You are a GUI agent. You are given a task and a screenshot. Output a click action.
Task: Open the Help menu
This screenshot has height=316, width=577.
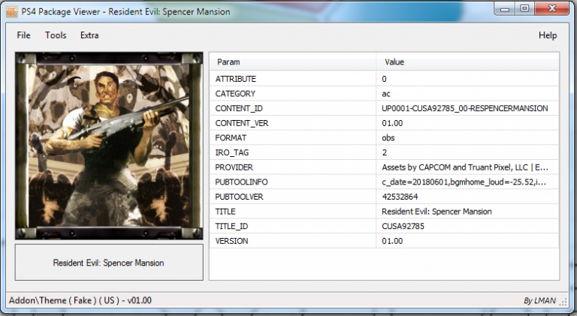click(x=548, y=35)
